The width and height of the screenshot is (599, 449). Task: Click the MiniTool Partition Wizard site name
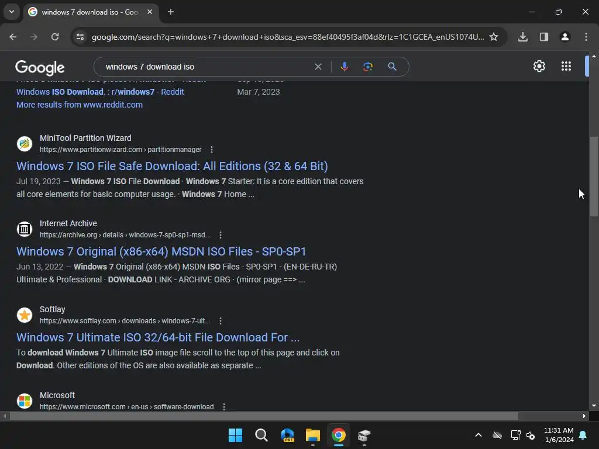(x=85, y=138)
